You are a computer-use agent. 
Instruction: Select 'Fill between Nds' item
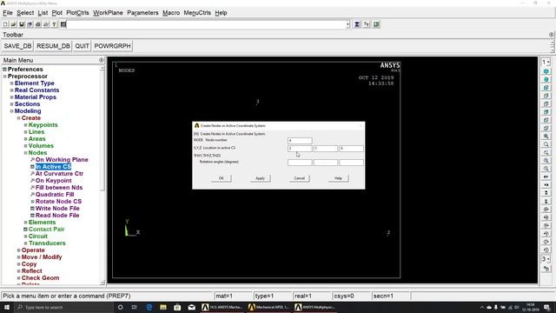[59, 188]
